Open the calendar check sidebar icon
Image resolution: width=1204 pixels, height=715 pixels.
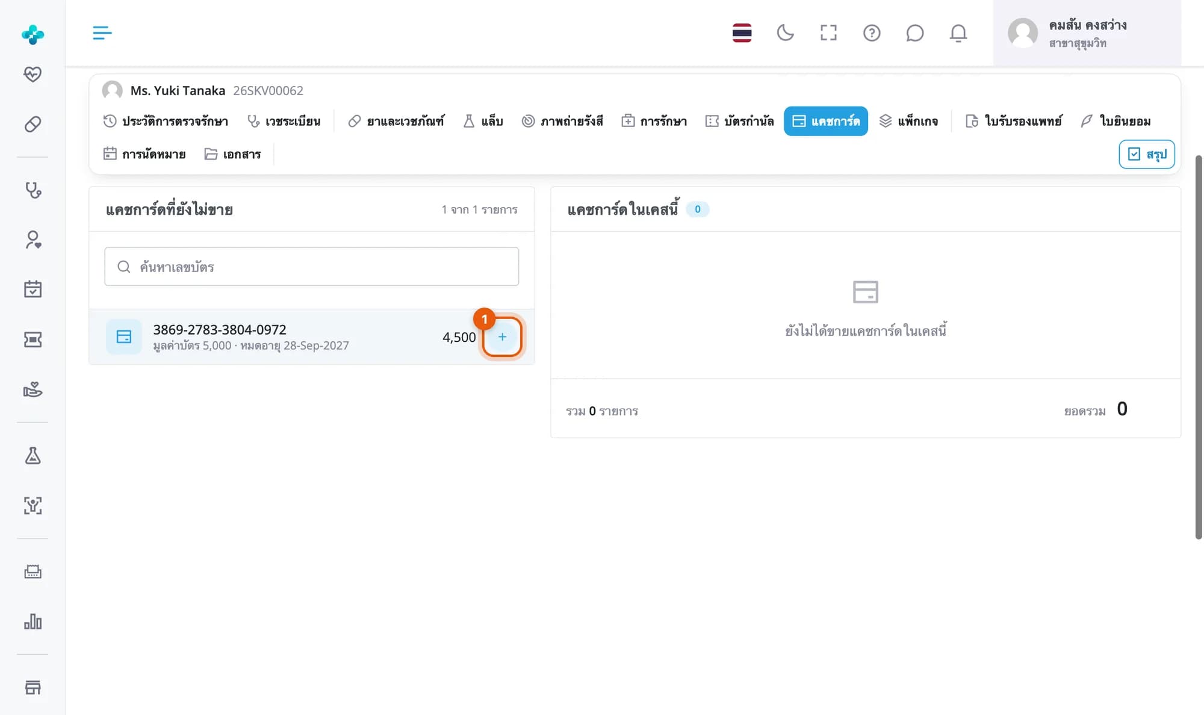coord(33,289)
